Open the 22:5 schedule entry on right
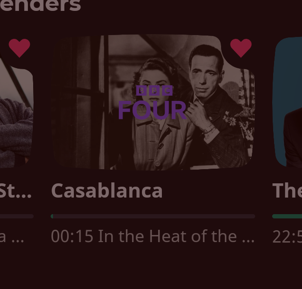 (x=287, y=236)
